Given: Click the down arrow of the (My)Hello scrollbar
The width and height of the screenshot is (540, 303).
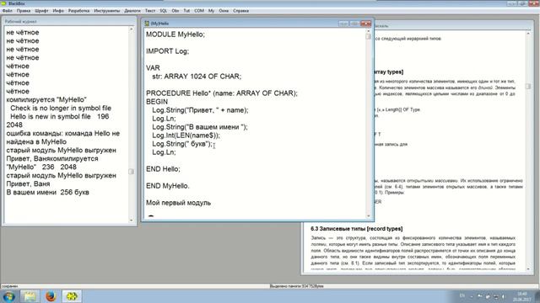Looking at the screenshot, I should tap(368, 216).
